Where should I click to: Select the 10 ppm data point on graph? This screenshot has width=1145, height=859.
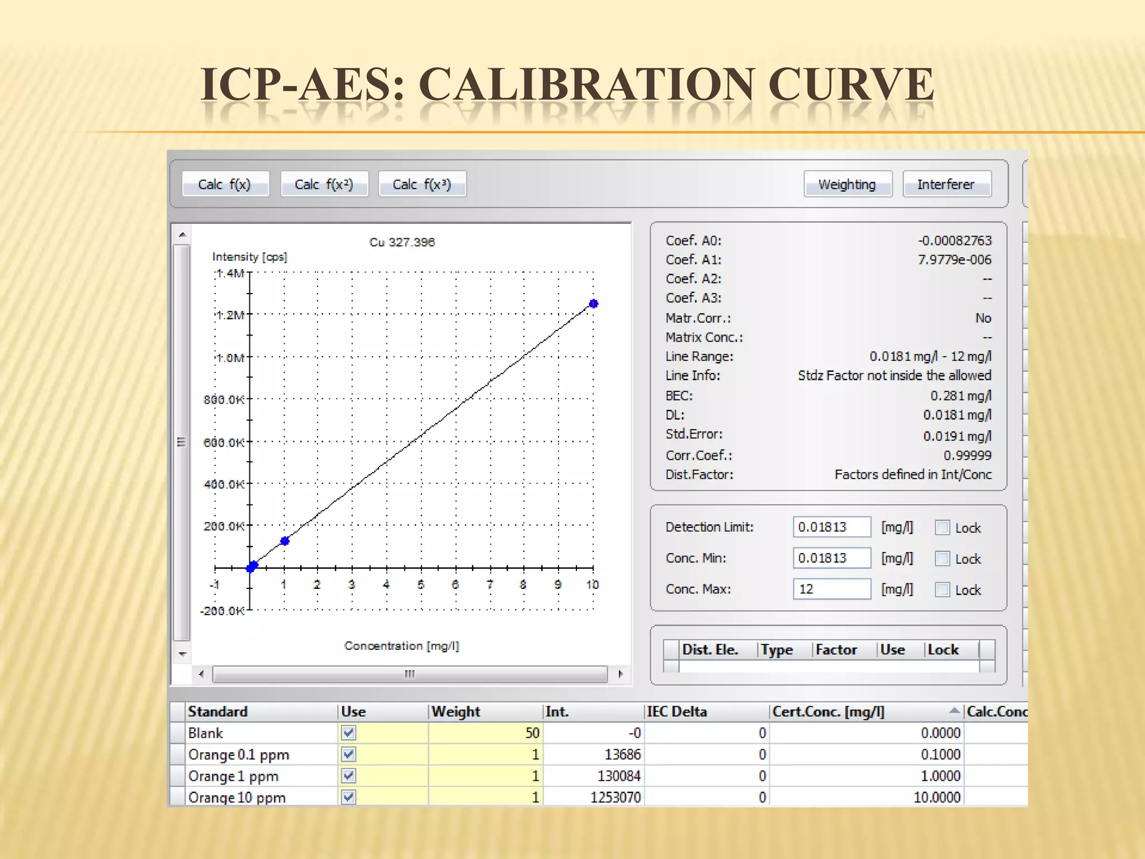[594, 304]
